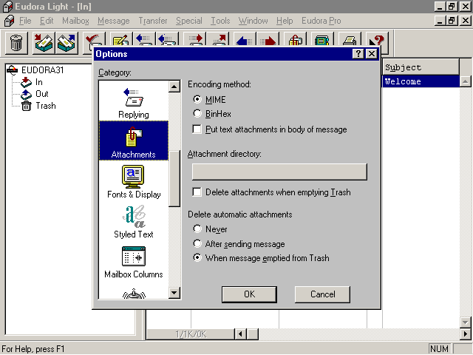This screenshot has width=473, height=355.
Task: Select the Fonts & Display category icon
Action: coord(134,182)
